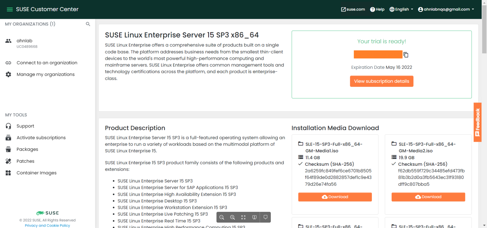This screenshot has width=487, height=228.
Task: Click the 'SLE-15-SP3-Full-x86_64-GM-Media2.iso' file name
Action: coord(427,147)
